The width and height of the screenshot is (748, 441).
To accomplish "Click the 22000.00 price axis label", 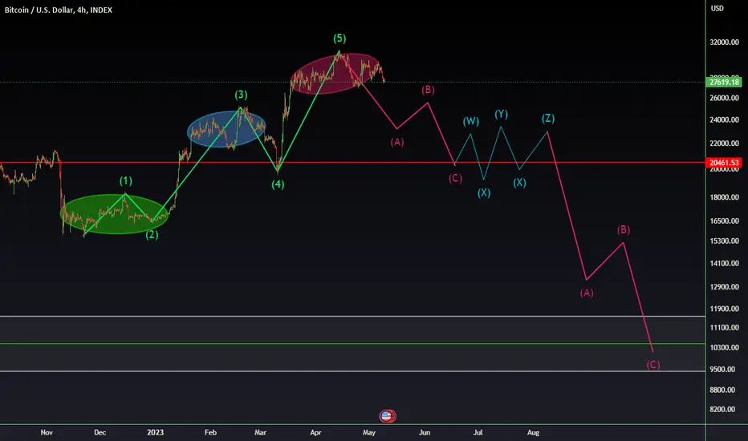I will (724, 144).
